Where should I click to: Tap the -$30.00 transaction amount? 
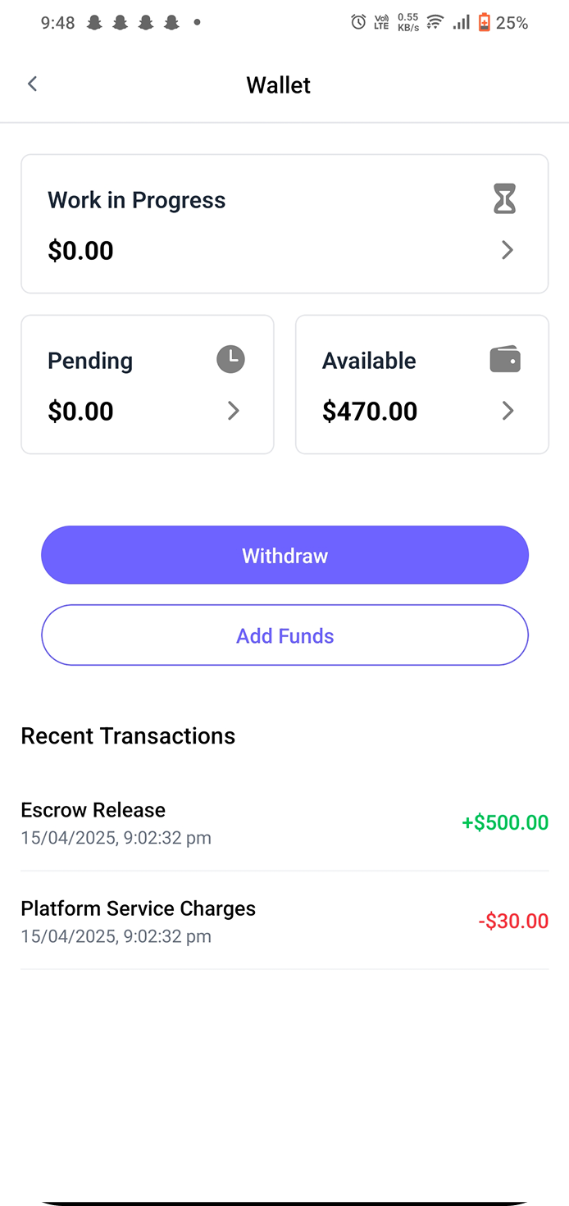(513, 921)
